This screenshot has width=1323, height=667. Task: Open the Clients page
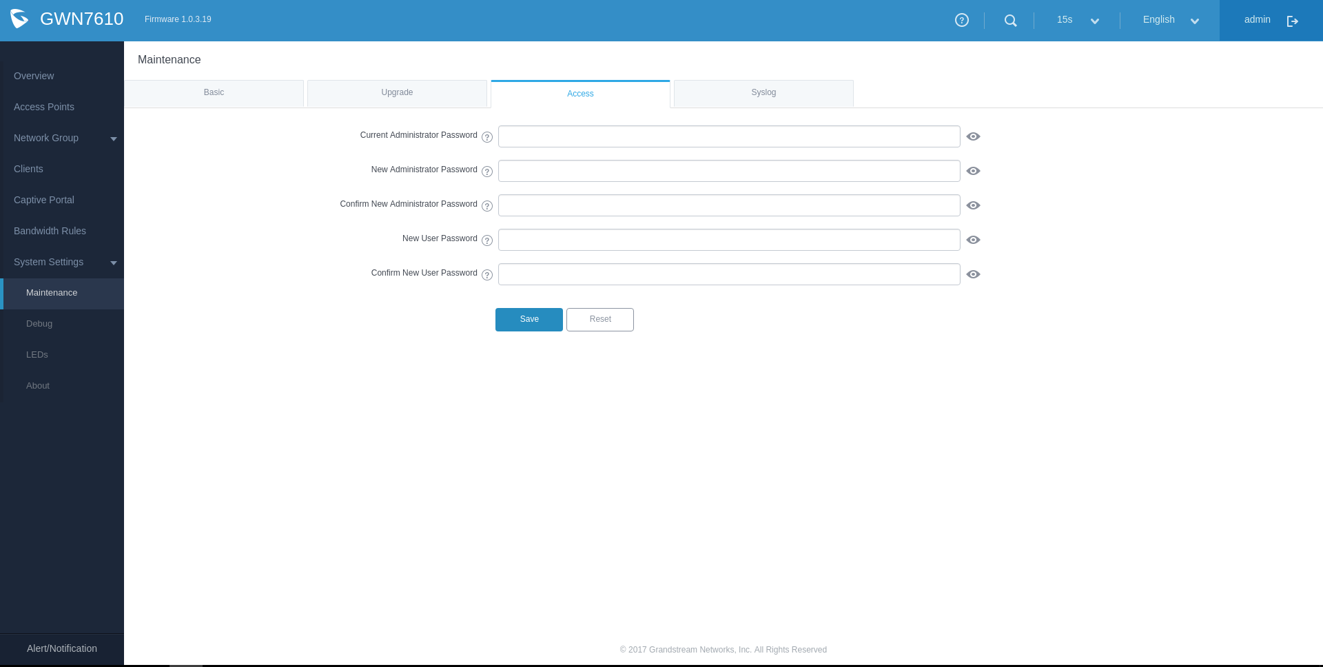pyautogui.click(x=62, y=169)
